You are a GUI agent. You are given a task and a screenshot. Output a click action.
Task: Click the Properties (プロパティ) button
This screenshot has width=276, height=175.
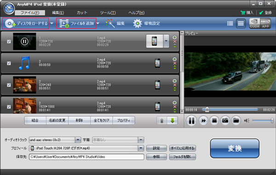click(x=124, y=120)
